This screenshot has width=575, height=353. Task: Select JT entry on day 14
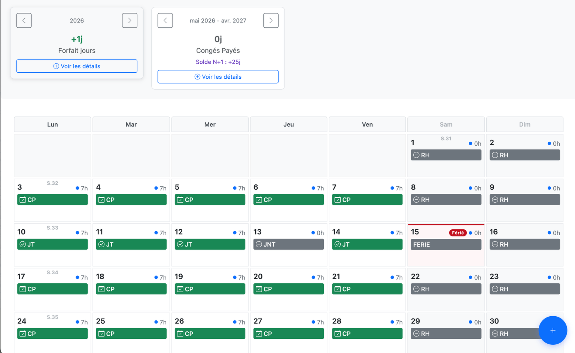pyautogui.click(x=367, y=244)
